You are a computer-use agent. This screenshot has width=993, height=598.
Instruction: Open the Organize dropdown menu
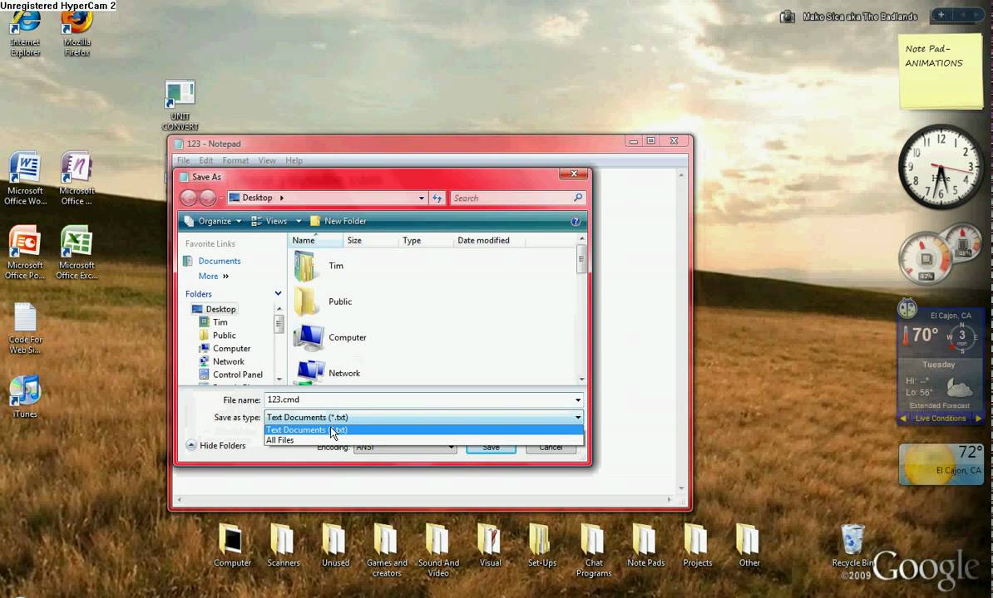213,221
